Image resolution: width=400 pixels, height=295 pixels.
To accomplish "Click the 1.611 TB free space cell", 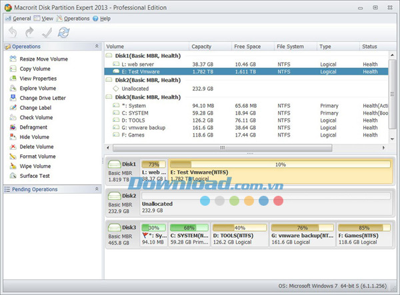I will [245, 71].
